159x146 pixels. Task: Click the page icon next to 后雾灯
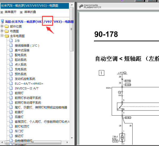tap(11, 116)
